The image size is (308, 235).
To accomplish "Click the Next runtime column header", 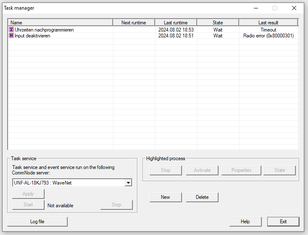I will click(134, 23).
